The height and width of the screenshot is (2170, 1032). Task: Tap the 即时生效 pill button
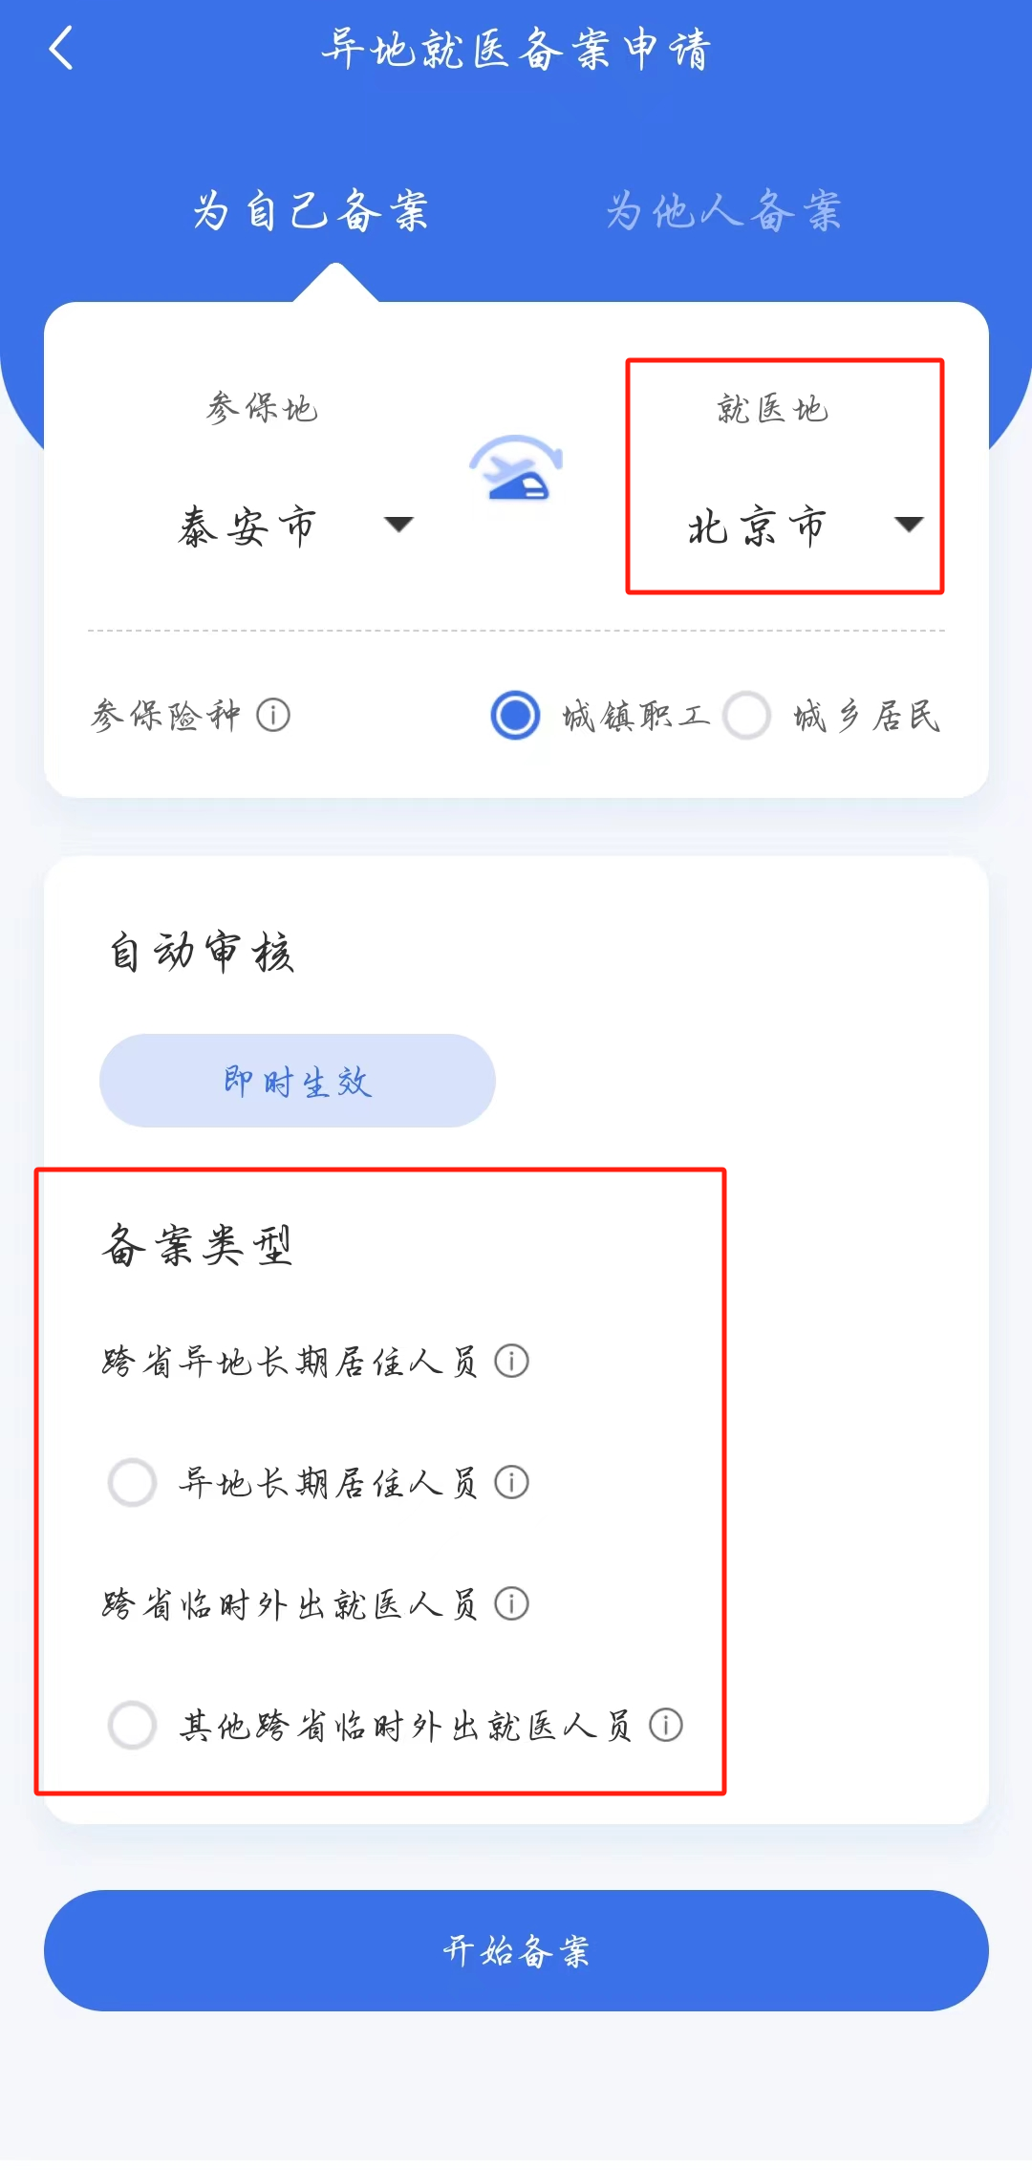tap(297, 1081)
